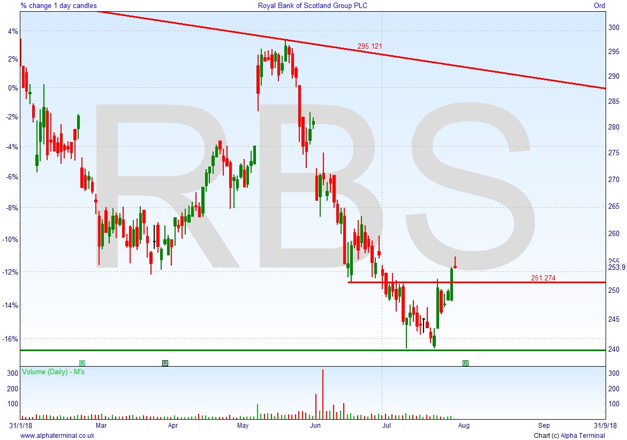Click the Aug label on date axis

point(464,425)
